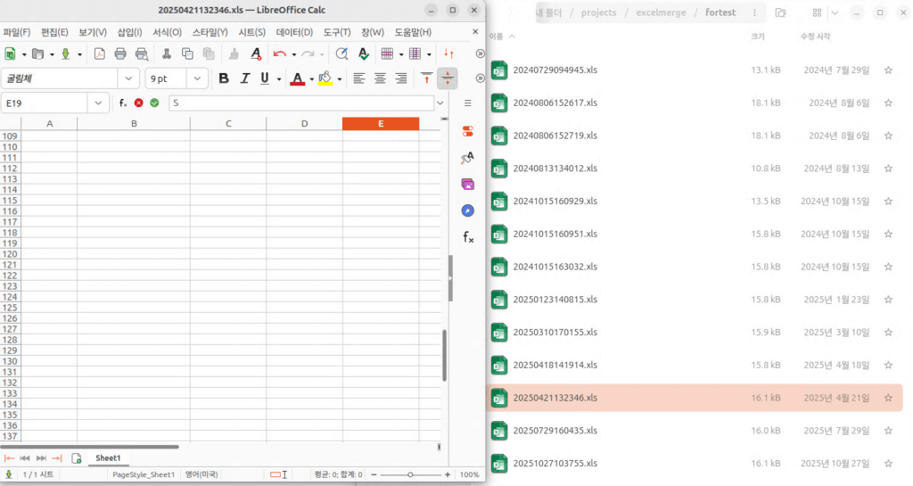Click the Cut scissors icon
913x486 pixels.
[x=166, y=54]
